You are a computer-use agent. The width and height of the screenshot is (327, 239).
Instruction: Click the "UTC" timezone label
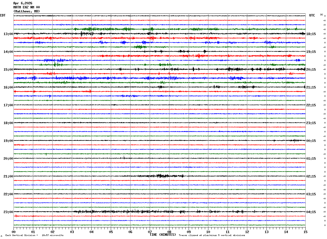pyautogui.click(x=312, y=15)
